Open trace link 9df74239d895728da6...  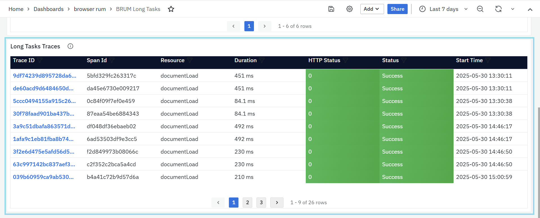(44, 76)
